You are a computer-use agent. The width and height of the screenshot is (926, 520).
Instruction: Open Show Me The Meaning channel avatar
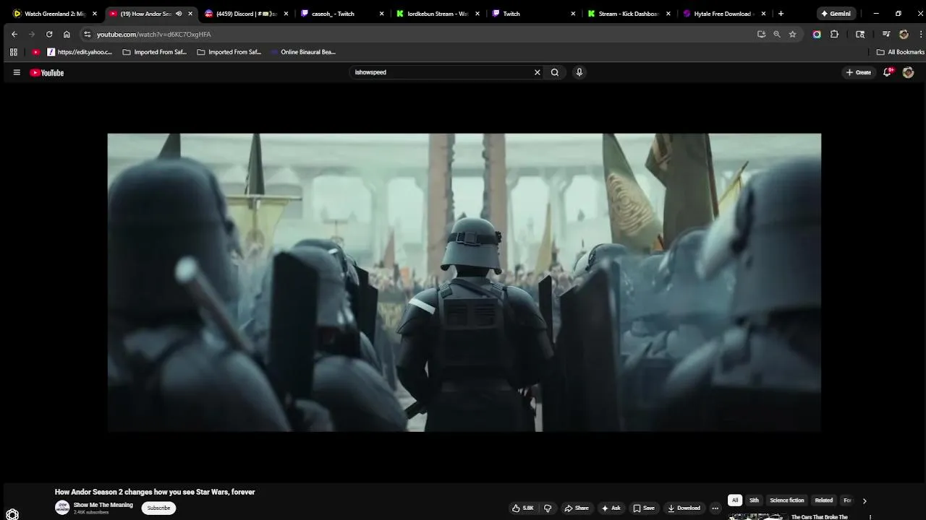click(x=62, y=508)
